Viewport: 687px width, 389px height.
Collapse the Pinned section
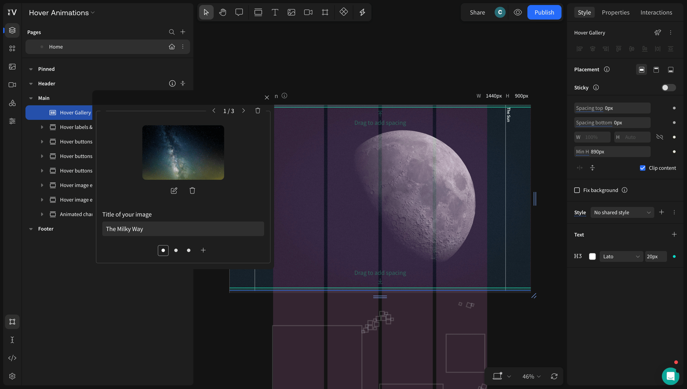coord(31,69)
